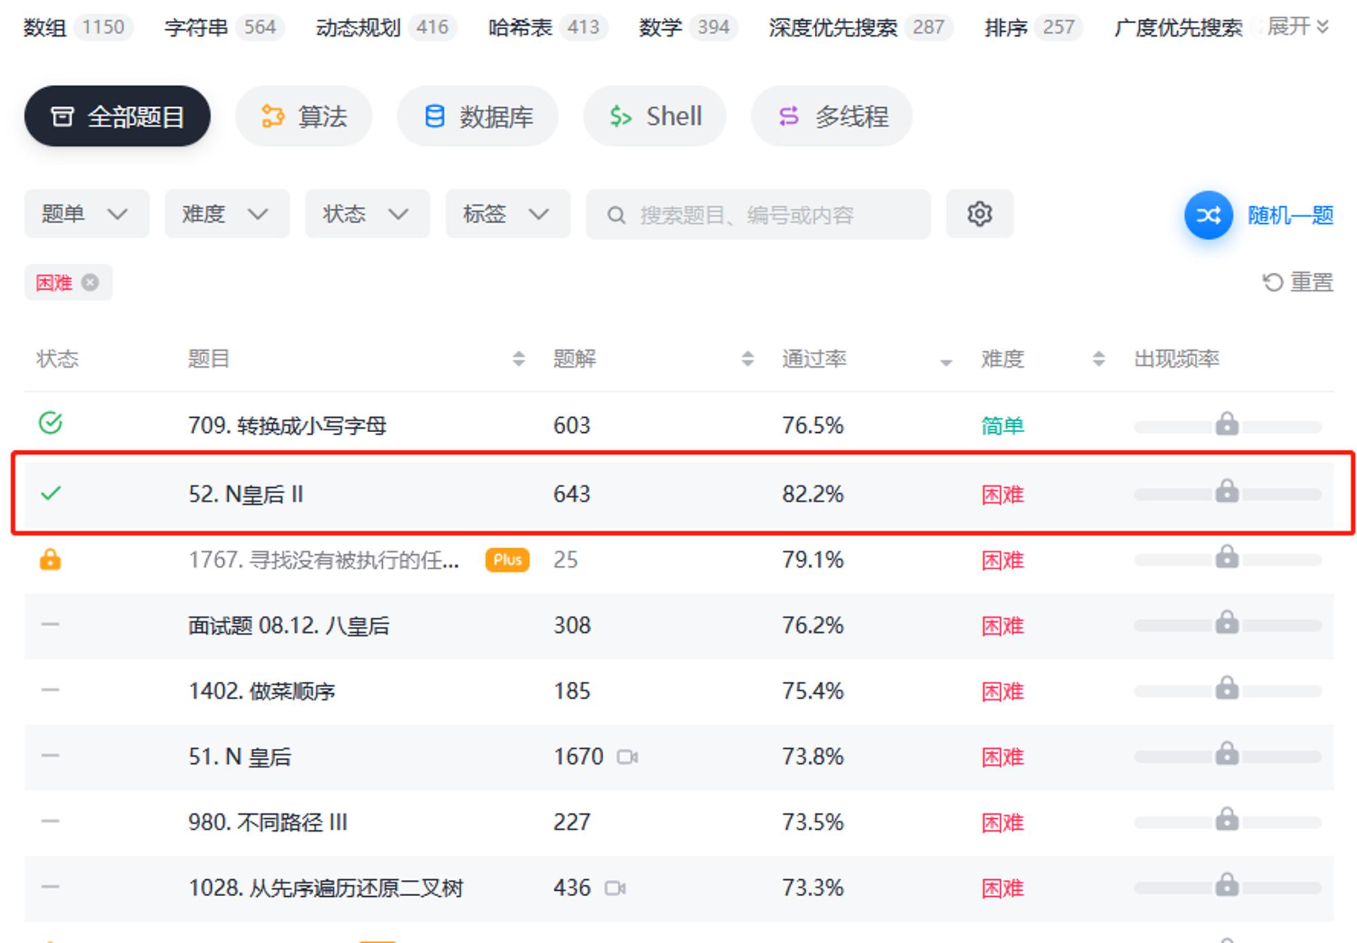Click the 广度优先搜索 topic tag

pos(1178,27)
